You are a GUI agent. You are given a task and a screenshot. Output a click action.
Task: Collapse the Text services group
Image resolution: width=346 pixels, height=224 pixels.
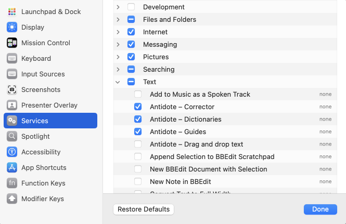coord(118,82)
